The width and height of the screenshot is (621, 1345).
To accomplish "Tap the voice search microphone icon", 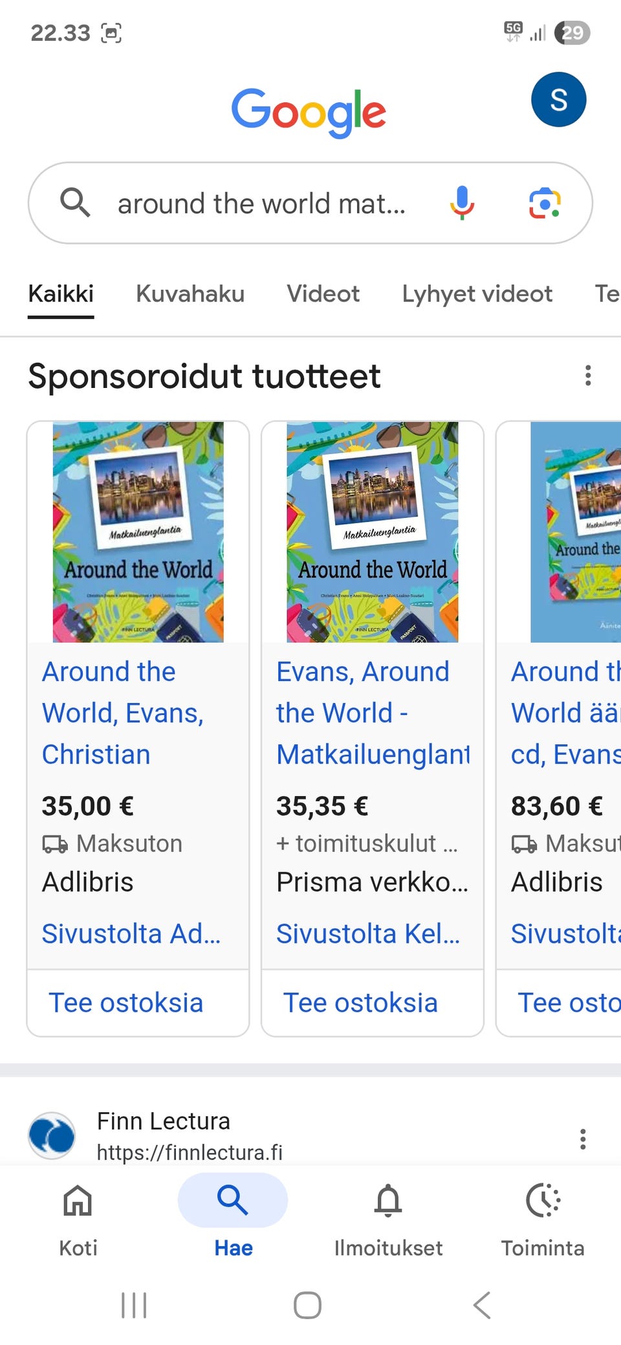I will pyautogui.click(x=462, y=203).
